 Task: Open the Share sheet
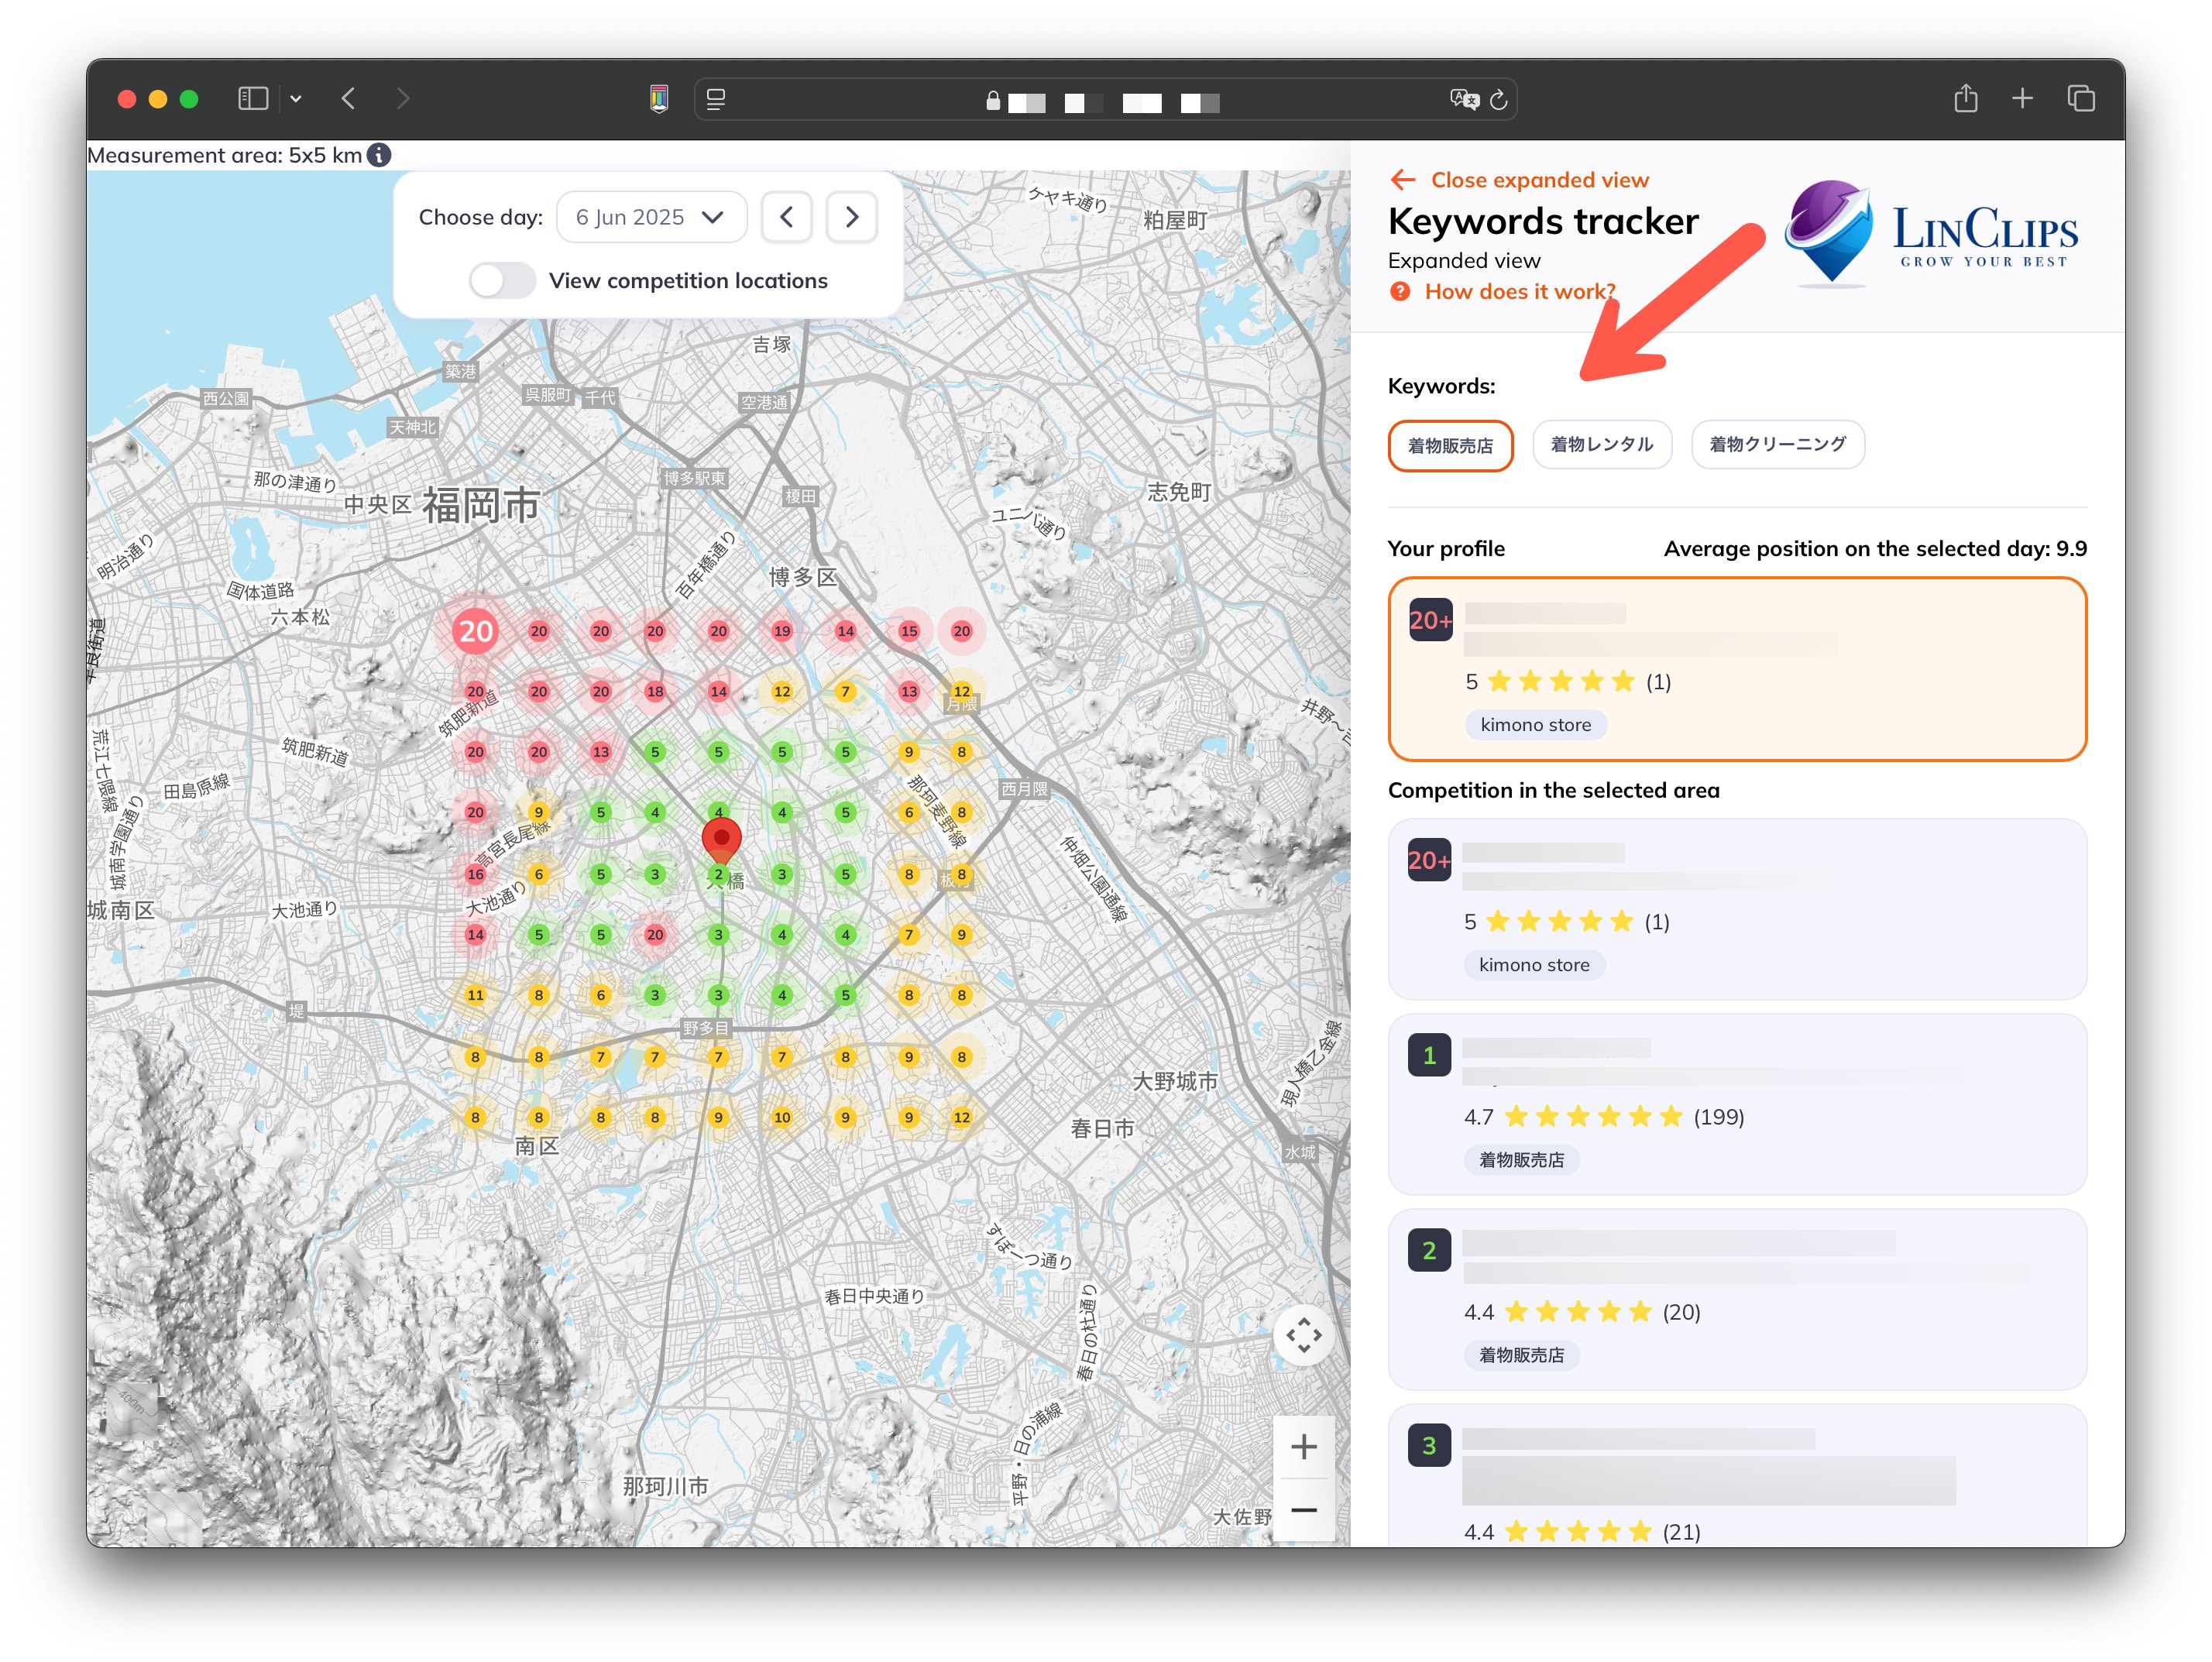tap(1966, 98)
